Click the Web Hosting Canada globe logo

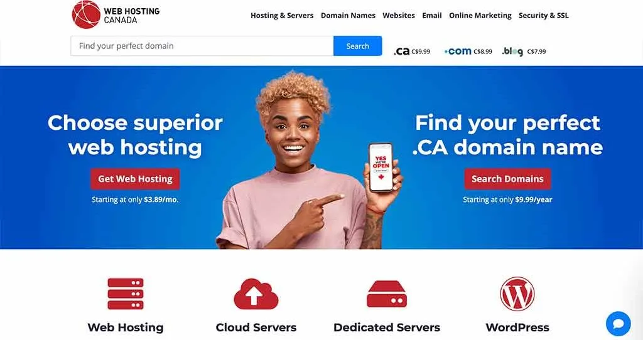[x=86, y=15]
